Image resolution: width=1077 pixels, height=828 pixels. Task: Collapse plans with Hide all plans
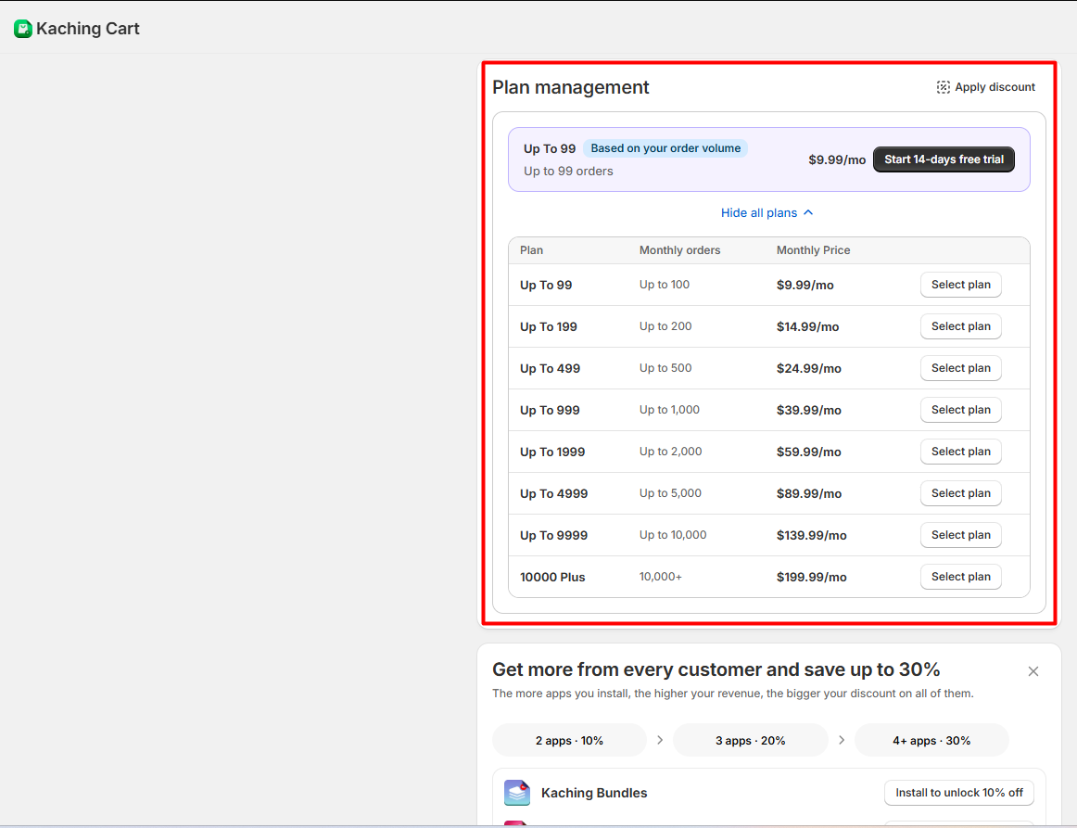click(767, 213)
